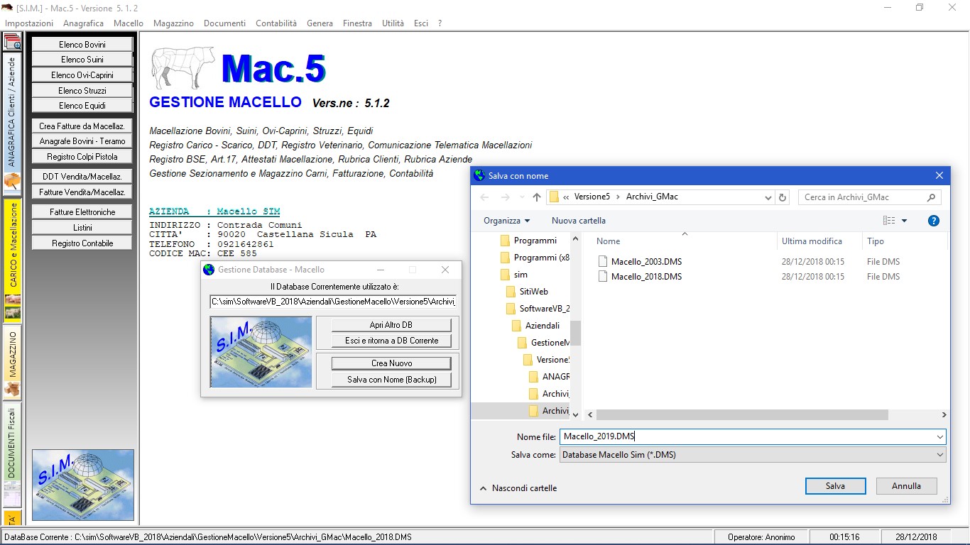
Task: Click Salva con Nome (Backup) button
Action: (391, 380)
